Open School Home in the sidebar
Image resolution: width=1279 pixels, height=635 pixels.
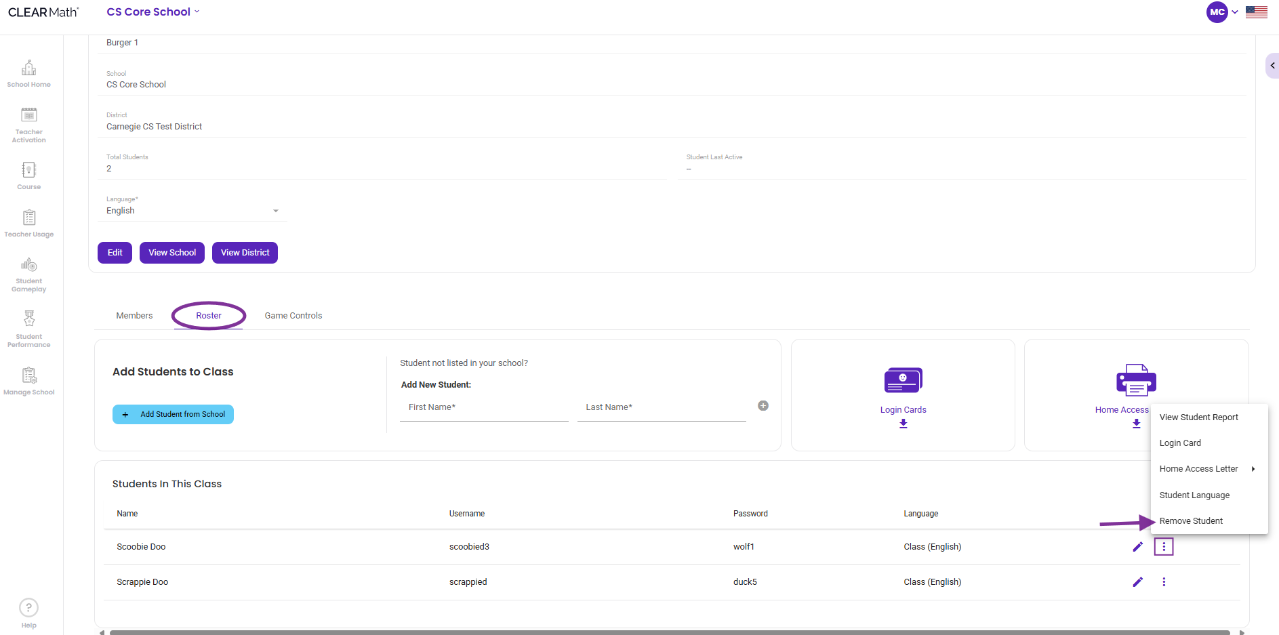(x=28, y=74)
